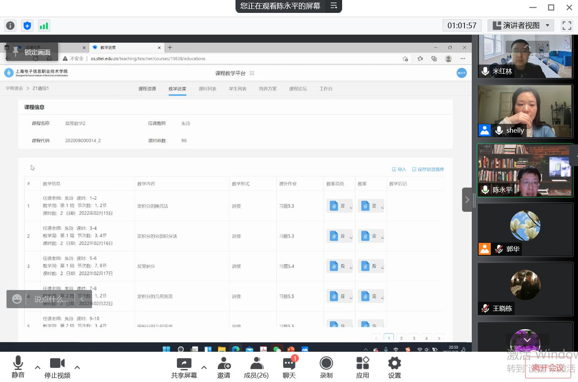Open the 设置 settings gear
Viewport: 578px width, 382px height.
click(394, 367)
